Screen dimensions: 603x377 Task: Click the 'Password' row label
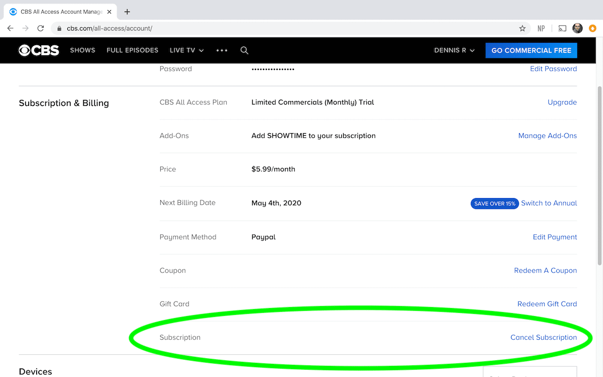175,69
